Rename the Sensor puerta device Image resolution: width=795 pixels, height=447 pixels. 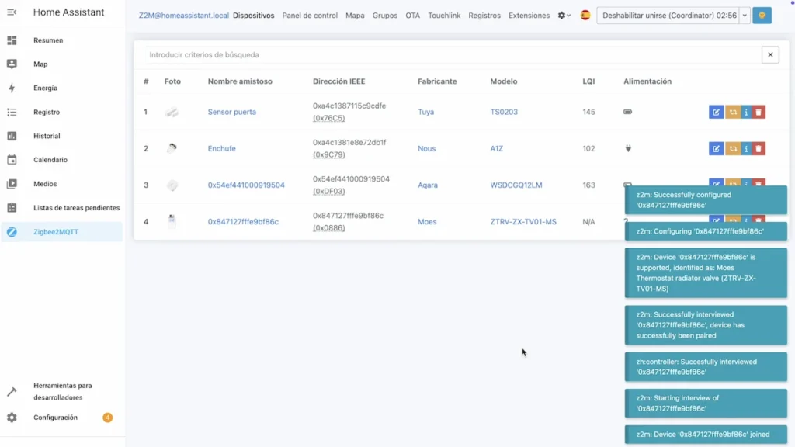click(x=716, y=112)
